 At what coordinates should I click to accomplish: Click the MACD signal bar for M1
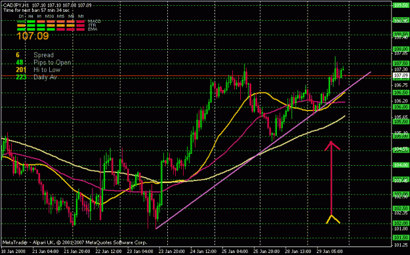tap(81, 22)
